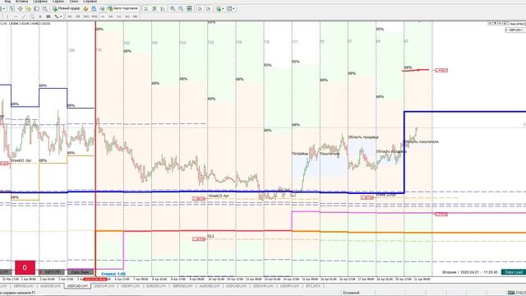Open the Окно menu

(73, 2)
